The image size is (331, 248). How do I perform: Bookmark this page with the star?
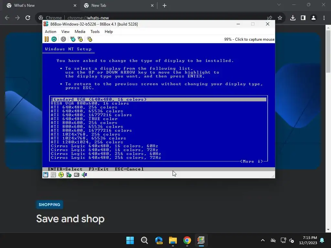280,18
